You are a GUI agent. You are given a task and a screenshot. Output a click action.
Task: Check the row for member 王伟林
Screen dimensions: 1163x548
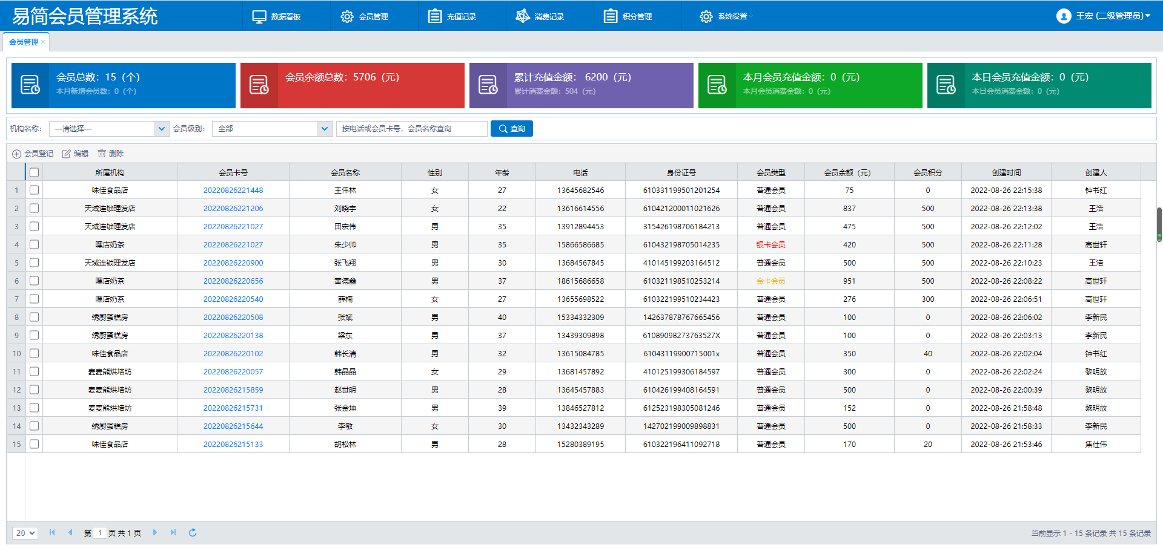pos(35,190)
